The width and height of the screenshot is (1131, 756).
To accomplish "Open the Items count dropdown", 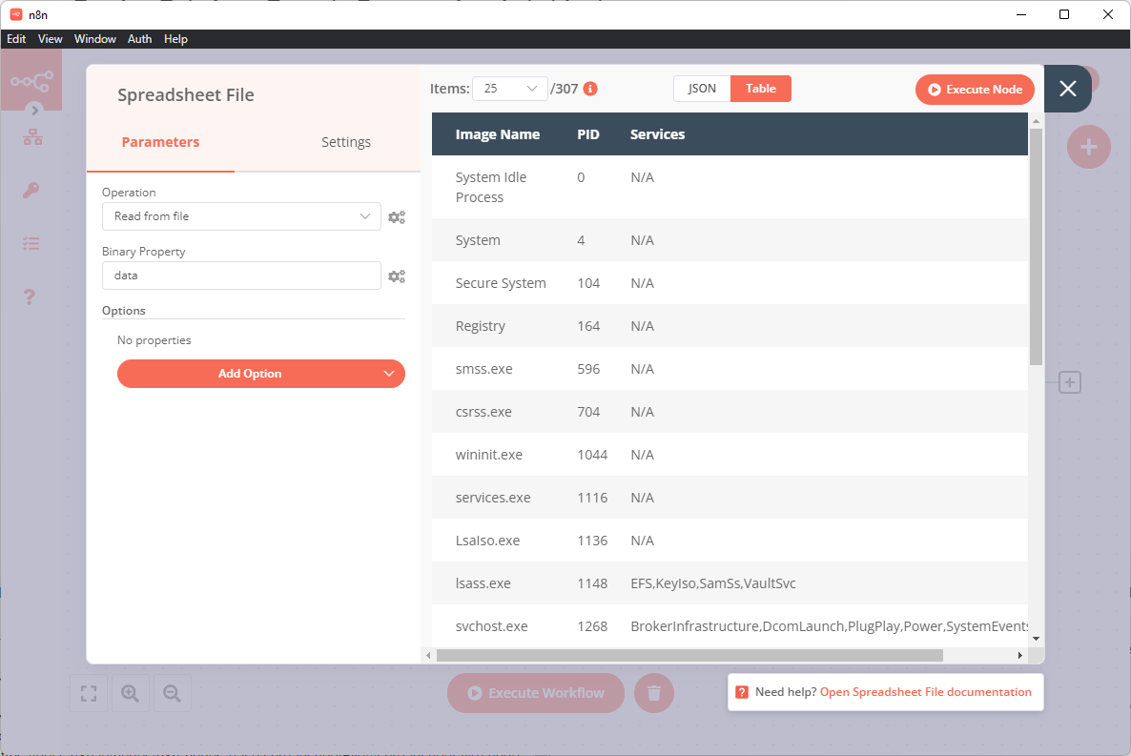I will pyautogui.click(x=510, y=89).
